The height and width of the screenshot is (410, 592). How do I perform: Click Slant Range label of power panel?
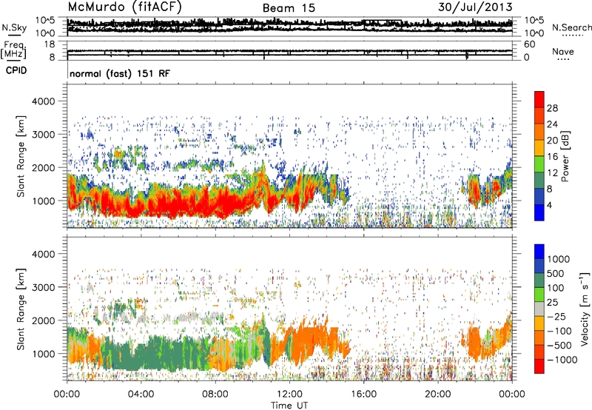[21, 156]
